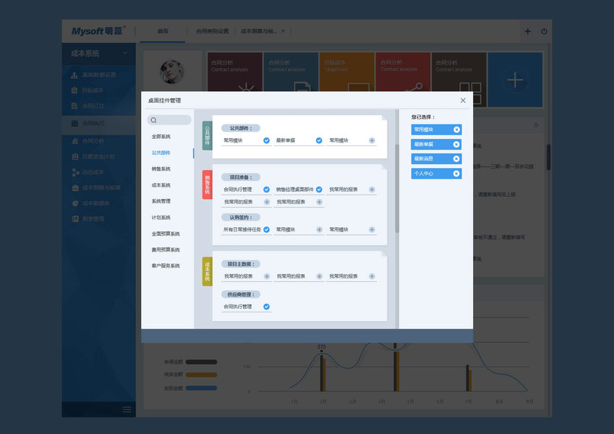Uncheck 合同执行管理 under 供应商管理

click(266, 307)
